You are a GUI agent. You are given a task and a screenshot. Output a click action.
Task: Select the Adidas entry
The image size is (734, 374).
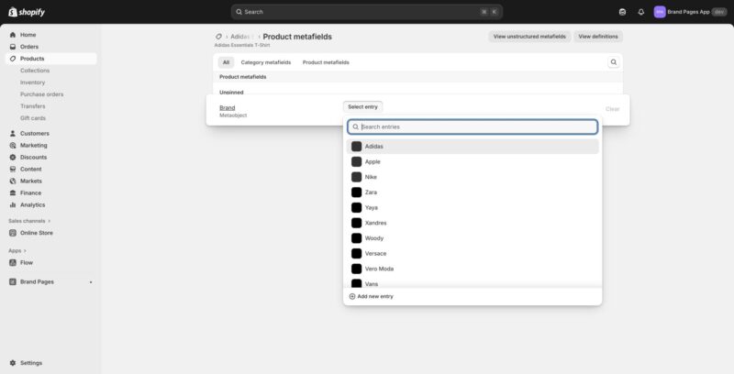coord(473,147)
